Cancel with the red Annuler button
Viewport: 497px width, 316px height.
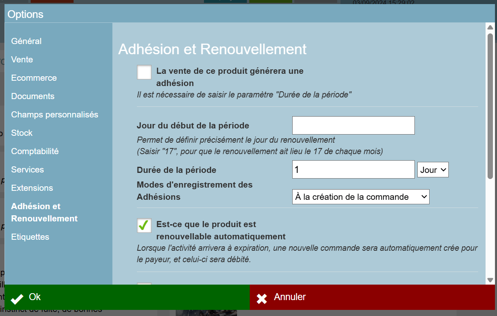pyautogui.click(x=372, y=297)
